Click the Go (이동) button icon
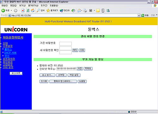158x114 pixels. [x=145, y=15]
